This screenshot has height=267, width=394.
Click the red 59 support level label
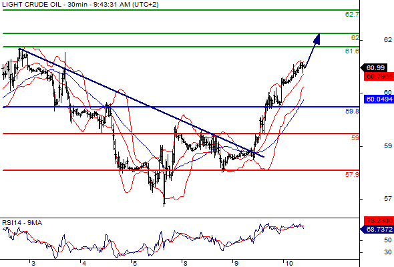pyautogui.click(x=355, y=138)
